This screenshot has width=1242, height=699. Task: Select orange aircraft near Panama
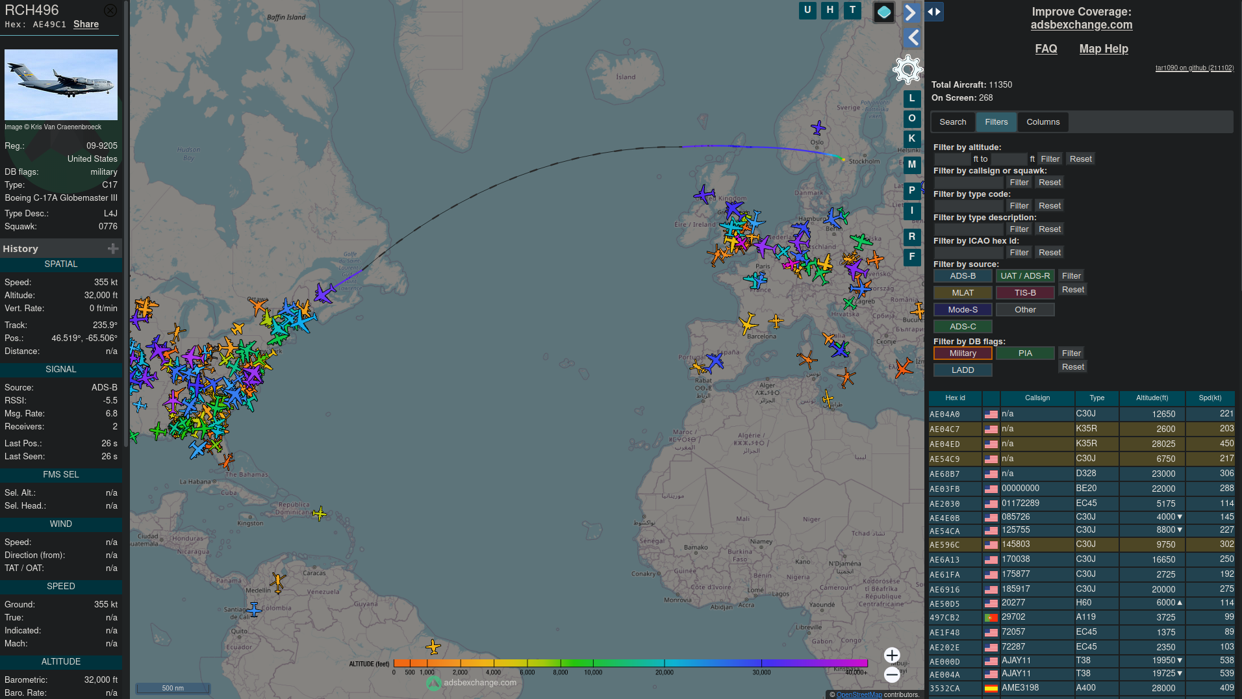[278, 581]
